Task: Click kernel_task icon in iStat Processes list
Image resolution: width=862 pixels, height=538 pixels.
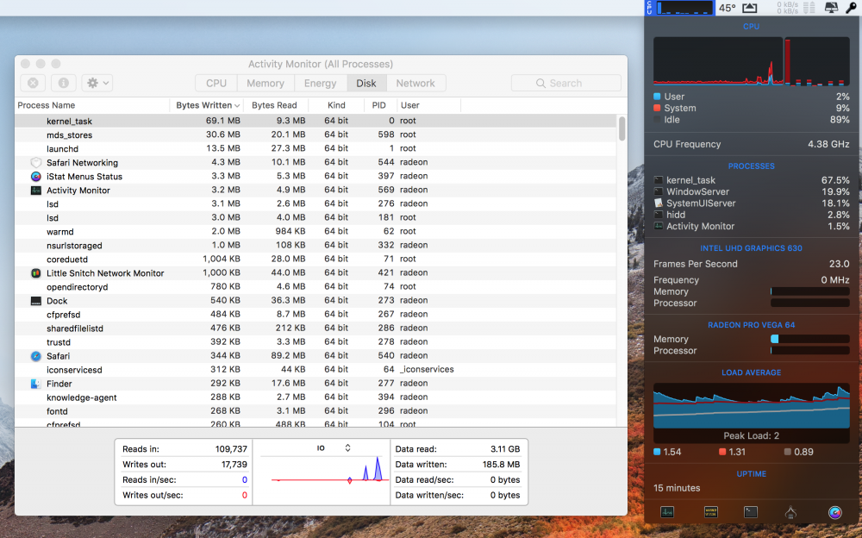Action: point(659,180)
